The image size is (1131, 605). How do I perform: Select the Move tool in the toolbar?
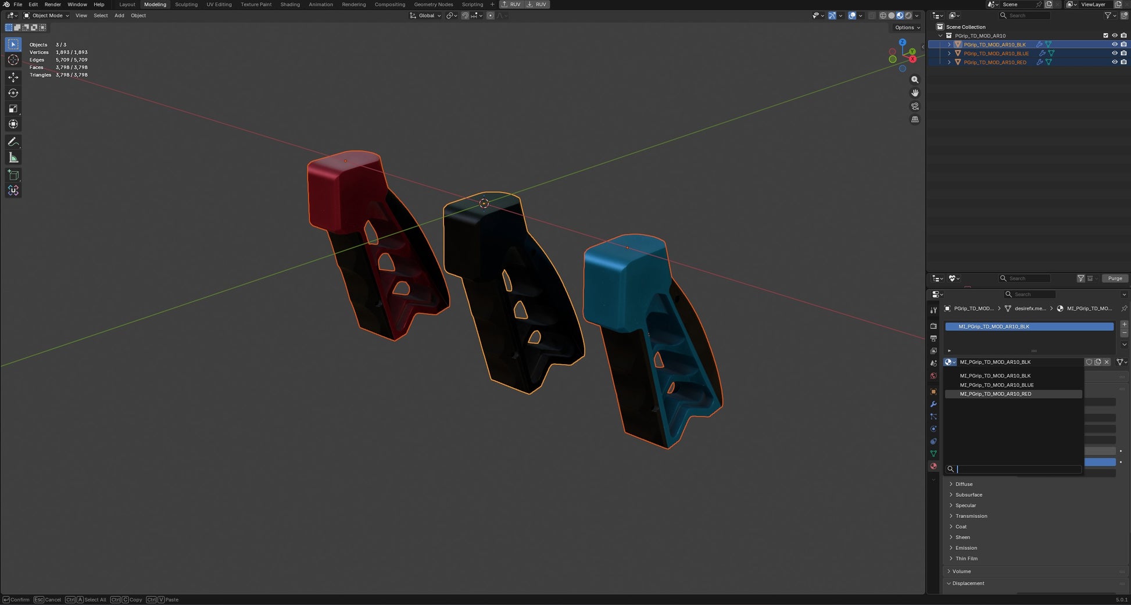click(13, 77)
